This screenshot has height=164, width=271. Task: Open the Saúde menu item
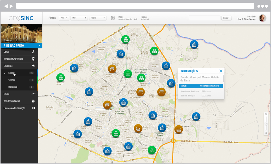[19, 94]
